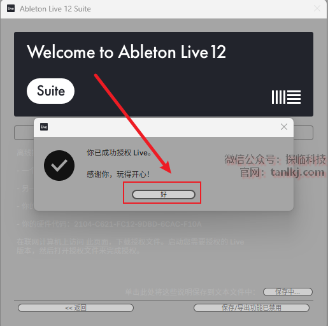Click the 保存中... save button
The image size is (328, 326).
[x=288, y=292]
